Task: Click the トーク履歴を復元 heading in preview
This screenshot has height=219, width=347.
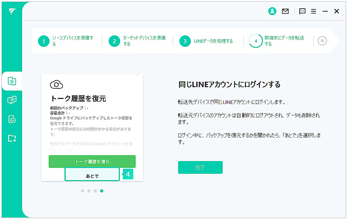Action: click(79, 98)
